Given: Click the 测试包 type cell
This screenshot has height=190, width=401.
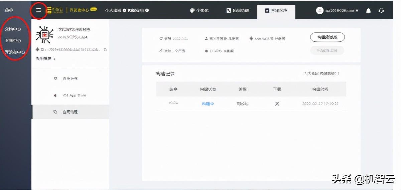Looking at the screenshot, I should click(242, 104).
